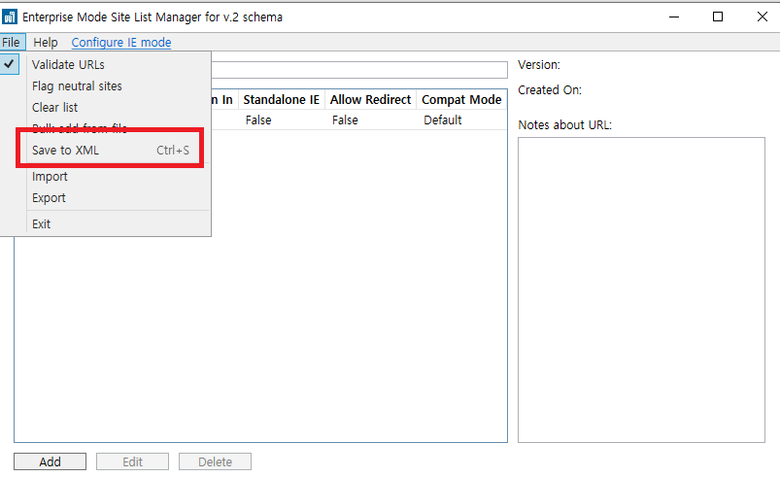
Task: Click the disabled Delete button
Action: pos(215,461)
